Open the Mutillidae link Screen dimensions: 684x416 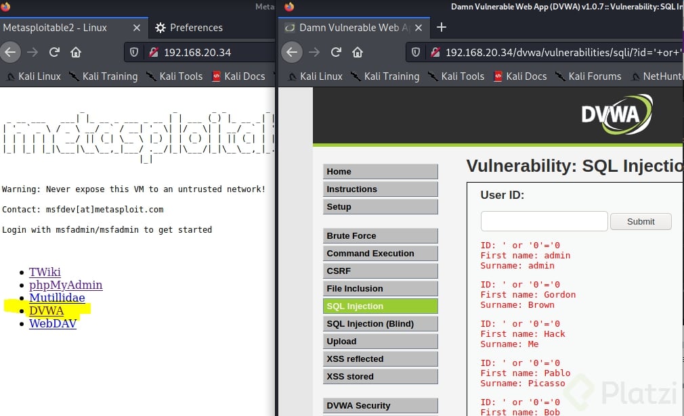[x=57, y=298]
